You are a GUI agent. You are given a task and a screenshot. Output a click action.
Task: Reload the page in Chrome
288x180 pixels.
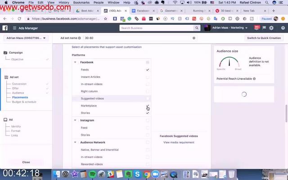pos(19,19)
